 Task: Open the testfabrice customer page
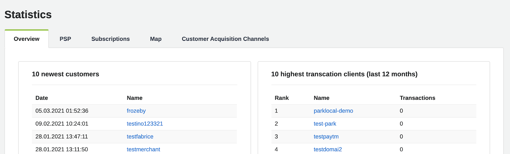pyautogui.click(x=140, y=136)
